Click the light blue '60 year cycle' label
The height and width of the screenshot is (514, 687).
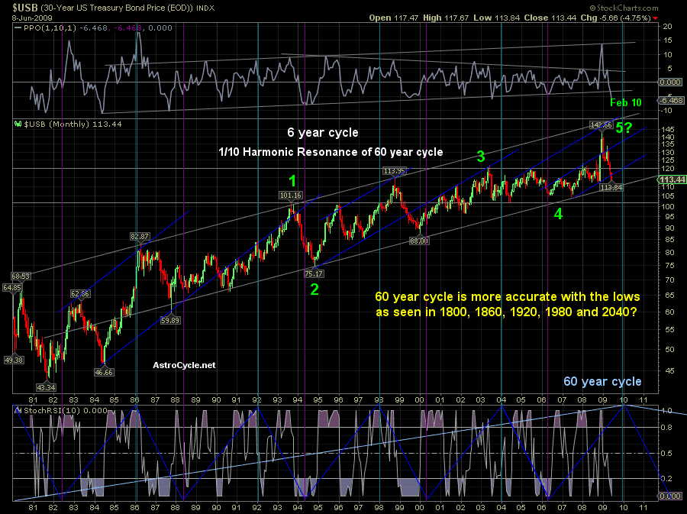pos(602,381)
